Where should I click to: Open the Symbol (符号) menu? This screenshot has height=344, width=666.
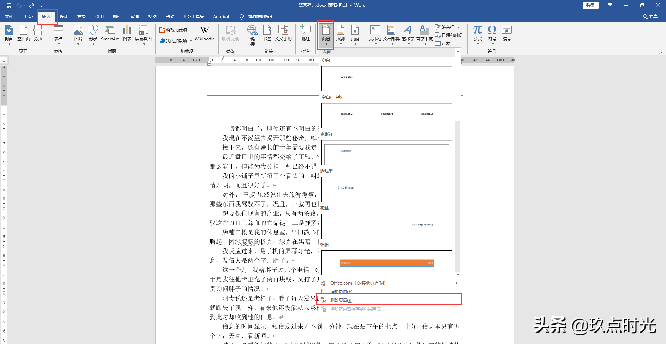point(492,35)
